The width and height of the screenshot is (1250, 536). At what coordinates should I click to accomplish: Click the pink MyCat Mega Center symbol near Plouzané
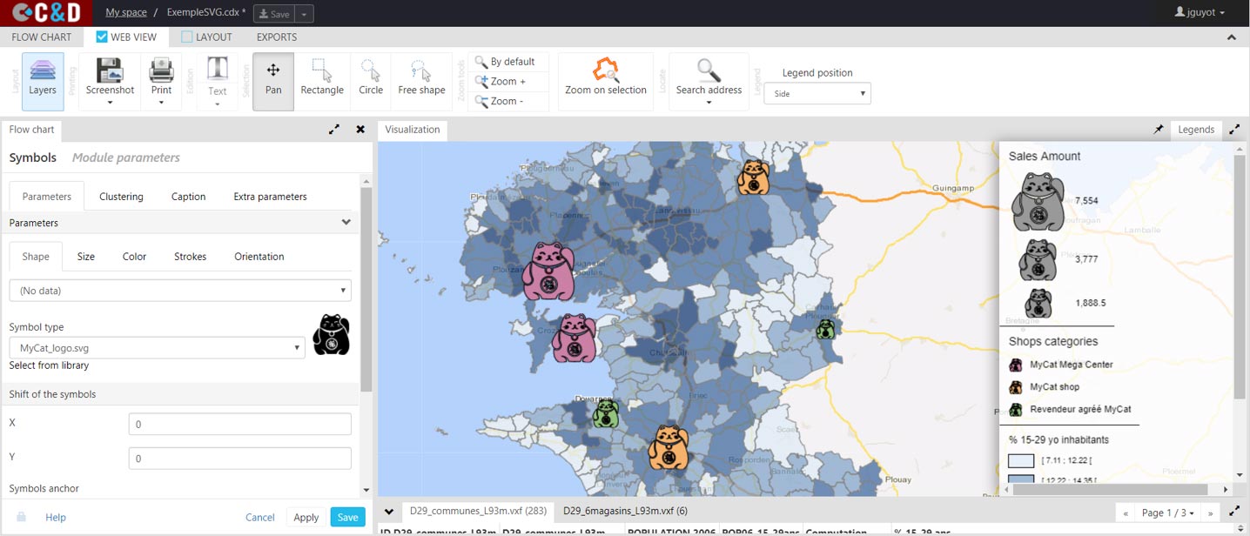[548, 271]
